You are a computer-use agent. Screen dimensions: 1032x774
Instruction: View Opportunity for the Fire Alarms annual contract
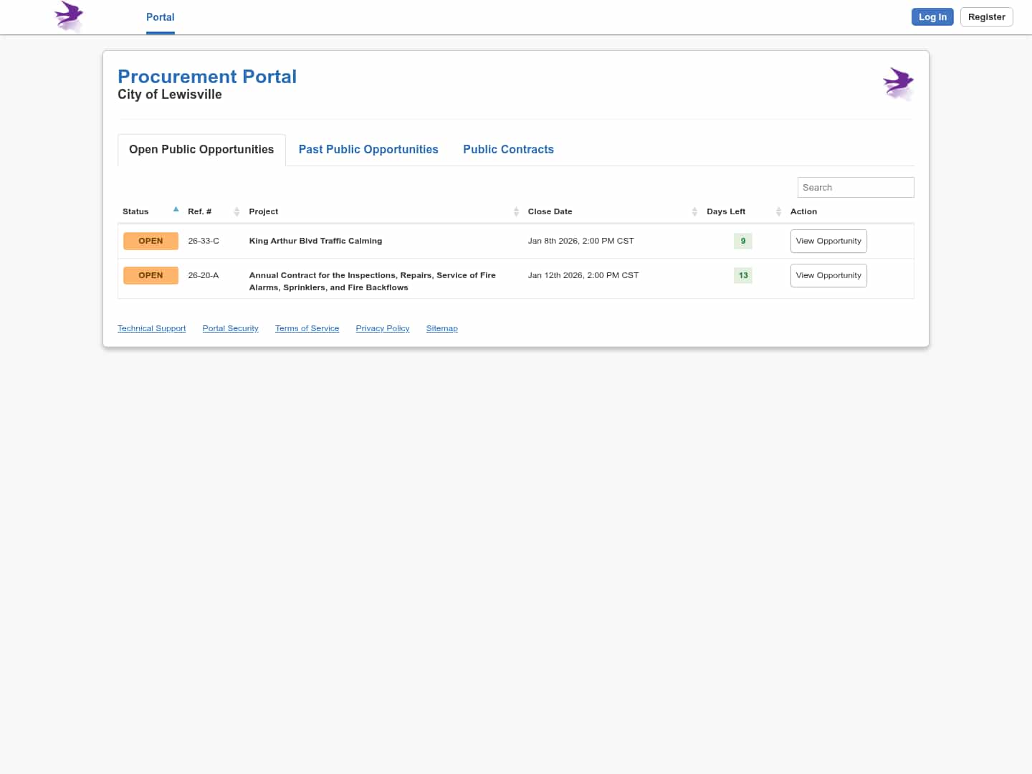[828, 275]
